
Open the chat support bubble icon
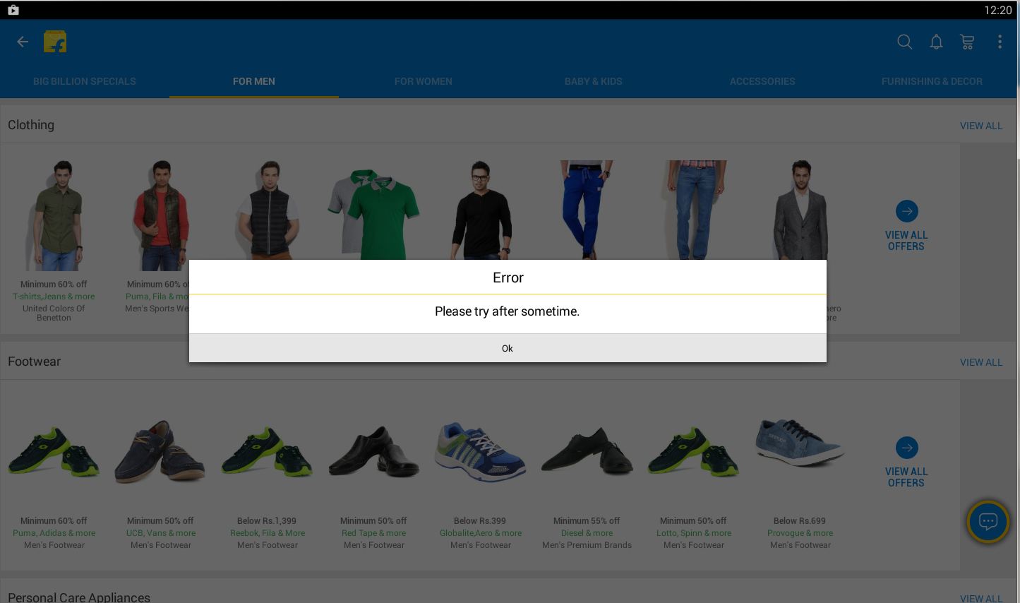point(988,522)
